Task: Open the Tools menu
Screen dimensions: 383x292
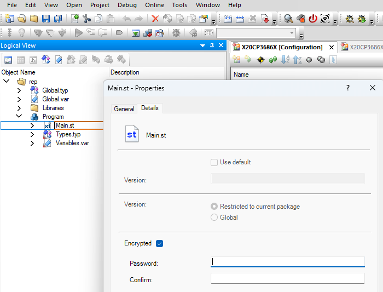Action: (x=179, y=5)
